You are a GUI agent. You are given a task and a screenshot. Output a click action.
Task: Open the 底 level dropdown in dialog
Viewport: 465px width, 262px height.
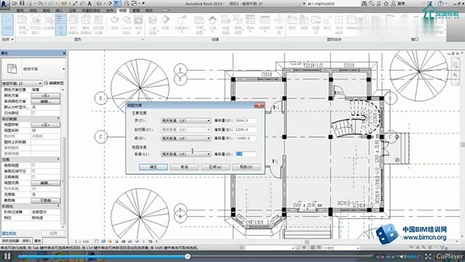(186, 138)
